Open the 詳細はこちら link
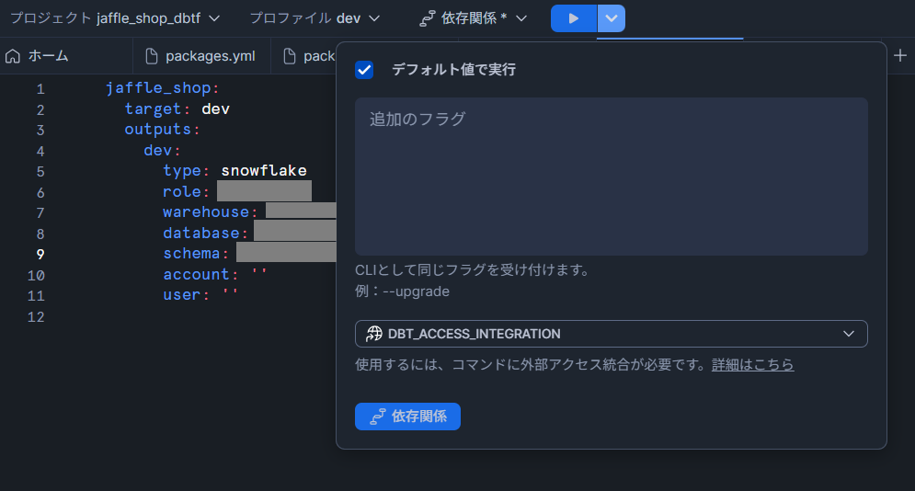 (x=752, y=365)
